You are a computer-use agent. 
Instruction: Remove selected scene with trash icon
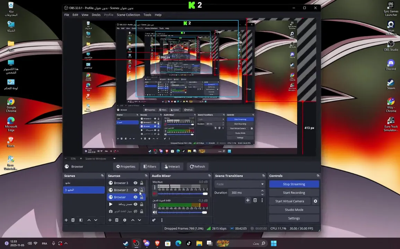[x=73, y=220]
